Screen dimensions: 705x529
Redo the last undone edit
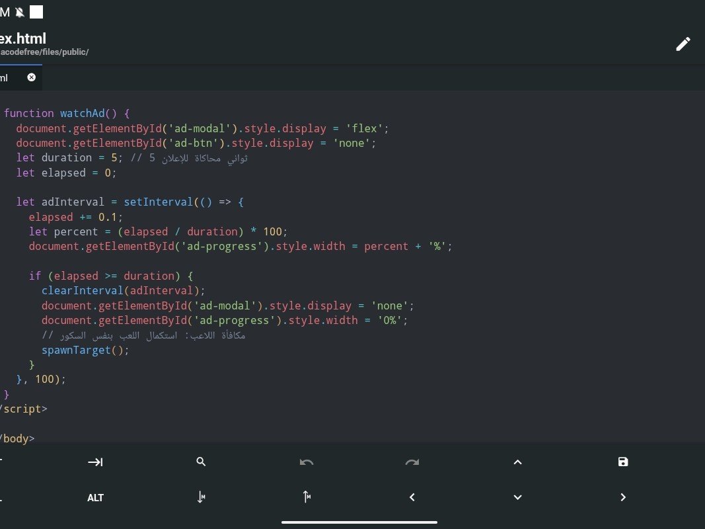[412, 462]
